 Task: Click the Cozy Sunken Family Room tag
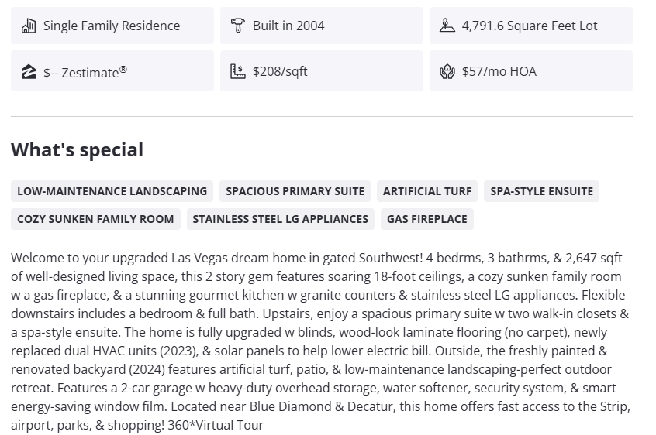[95, 219]
